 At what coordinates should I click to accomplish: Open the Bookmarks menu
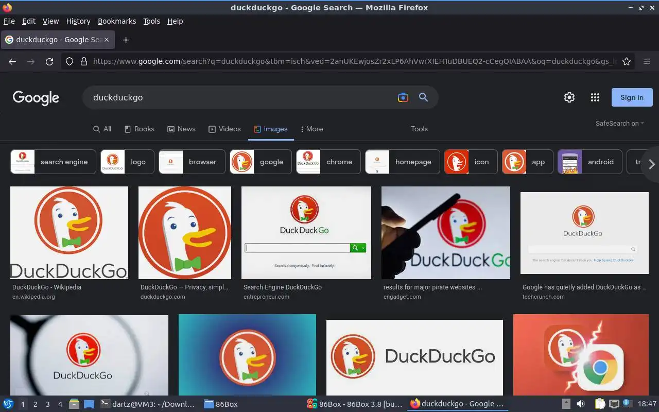tap(117, 21)
